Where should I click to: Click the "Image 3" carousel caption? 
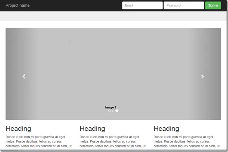click(x=110, y=107)
